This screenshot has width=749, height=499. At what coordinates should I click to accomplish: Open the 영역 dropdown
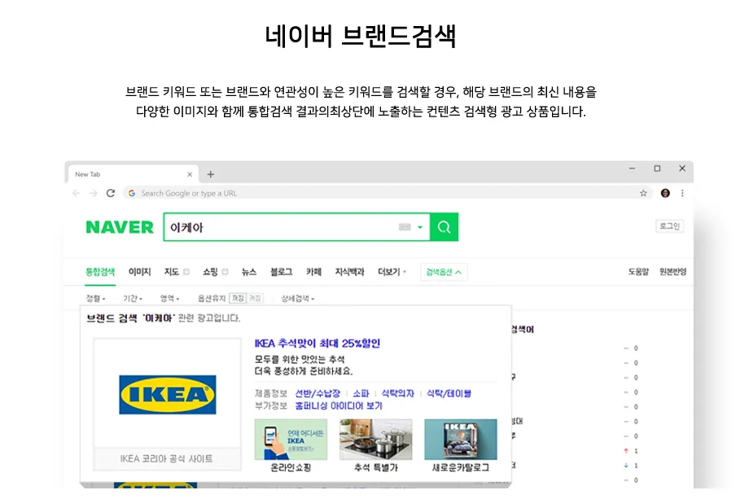point(169,299)
